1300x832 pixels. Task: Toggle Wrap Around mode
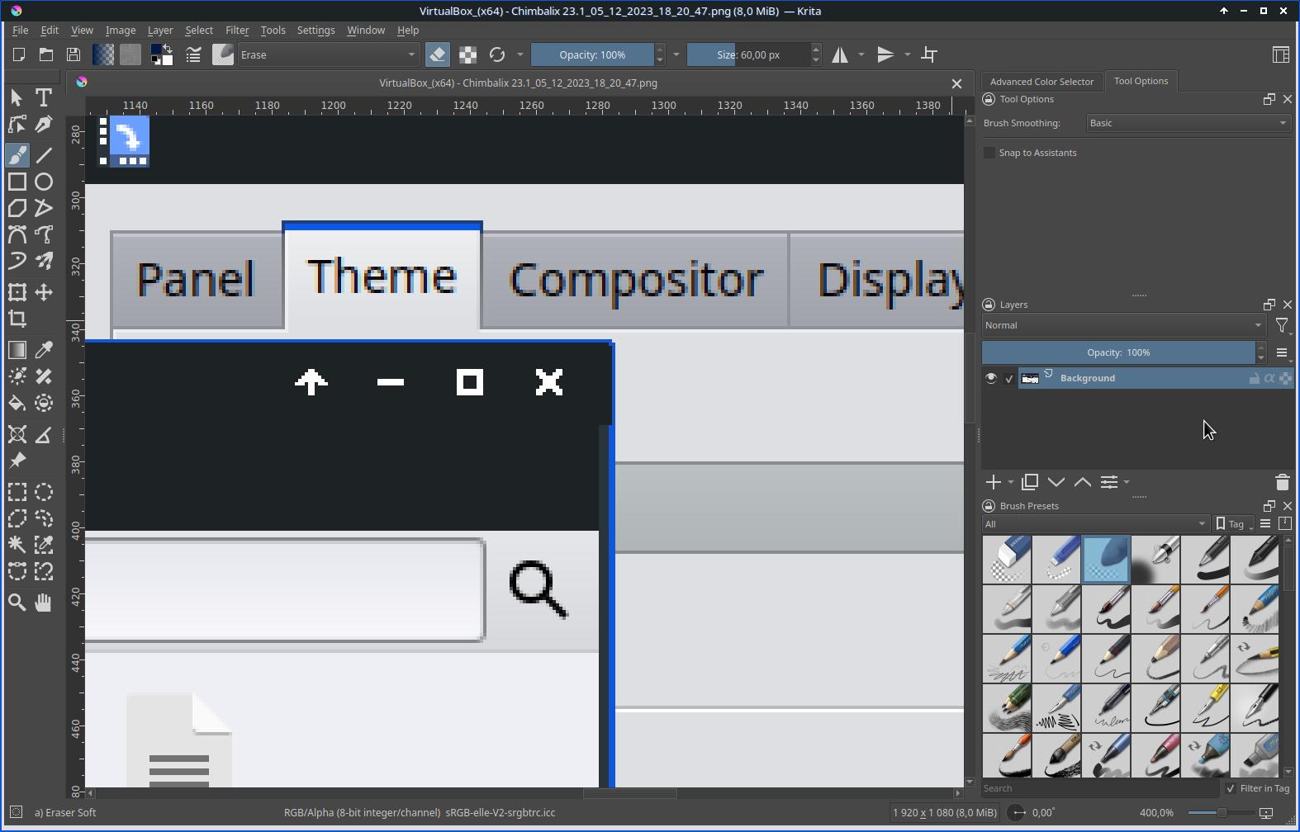(x=930, y=54)
